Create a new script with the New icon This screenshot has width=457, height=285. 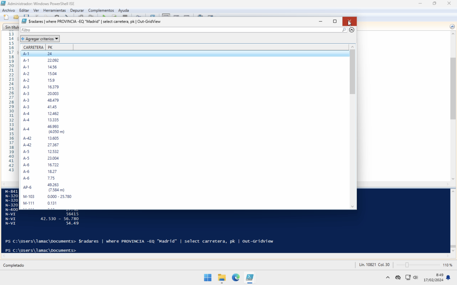click(x=6, y=17)
